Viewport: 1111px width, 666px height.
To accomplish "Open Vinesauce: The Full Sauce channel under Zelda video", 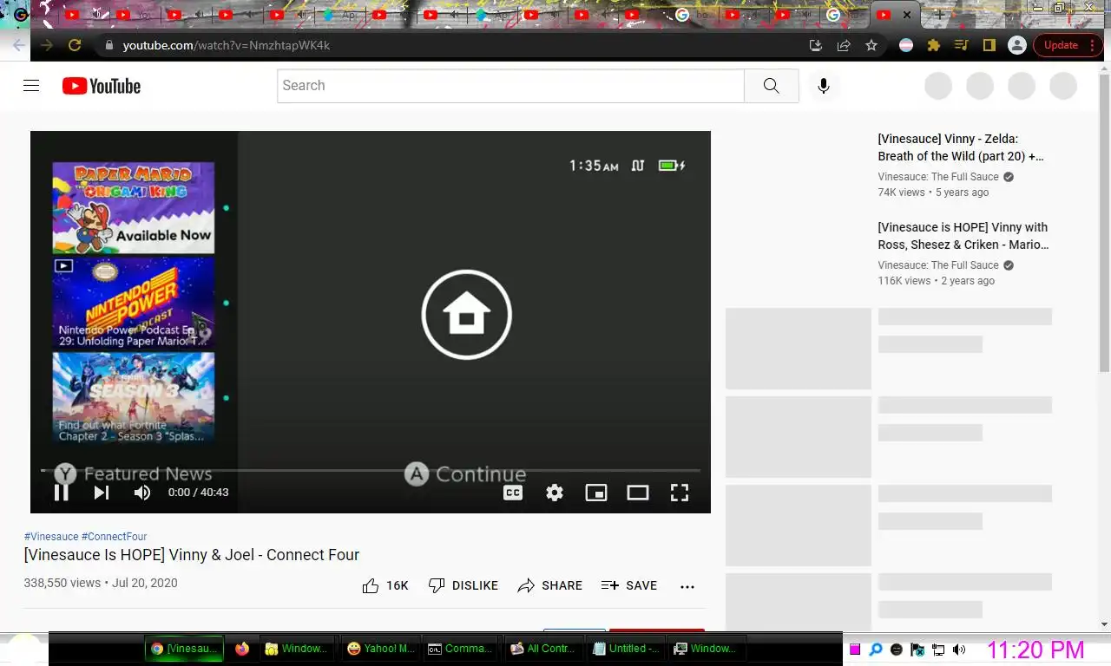I will coord(938,177).
